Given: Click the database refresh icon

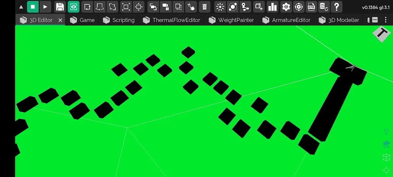Looking at the screenshot, I should (323, 7).
